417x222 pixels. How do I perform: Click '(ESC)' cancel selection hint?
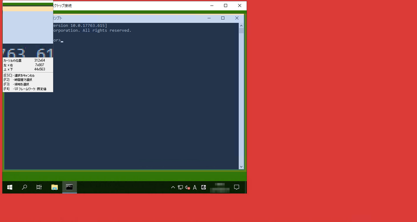click(19, 76)
